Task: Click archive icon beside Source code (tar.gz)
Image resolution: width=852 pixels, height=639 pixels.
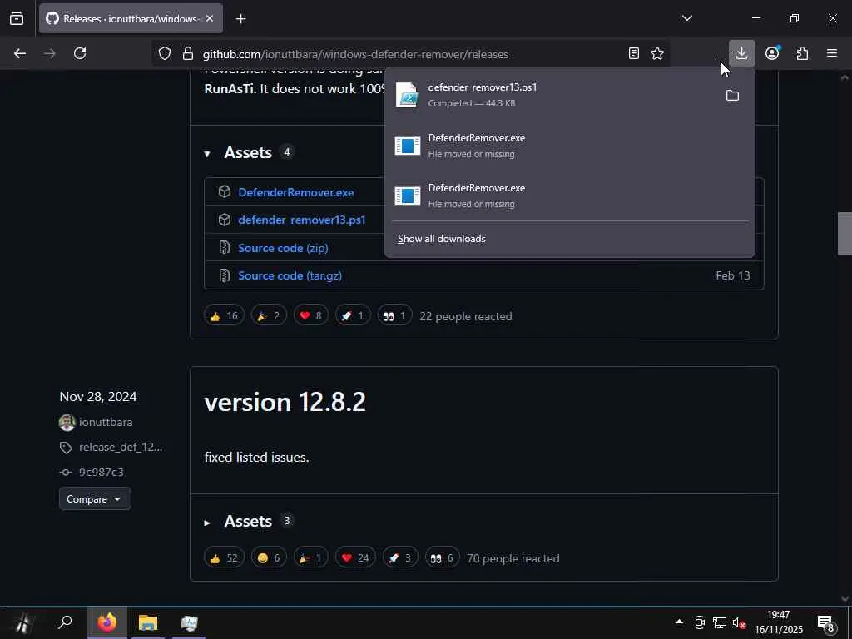Action: (x=225, y=275)
